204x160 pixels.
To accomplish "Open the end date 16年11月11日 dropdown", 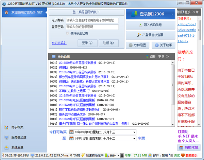I will (x=134, y=138).
